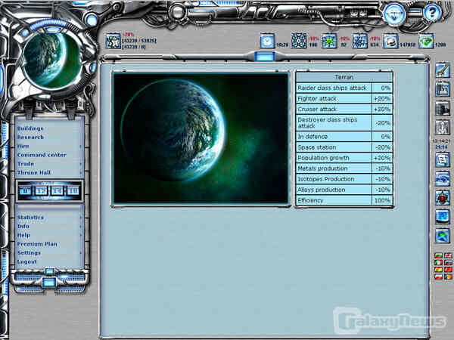Go to Command center
This screenshot has width=454, height=340.
coord(42,155)
